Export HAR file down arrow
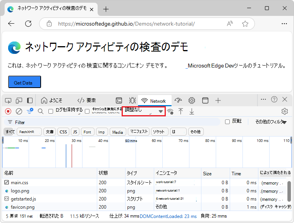Viewport: 294px width, 223px height. pyautogui.click(x=192, y=111)
